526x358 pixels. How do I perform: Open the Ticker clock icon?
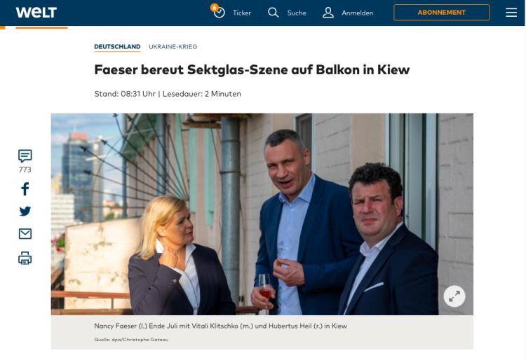[219, 12]
